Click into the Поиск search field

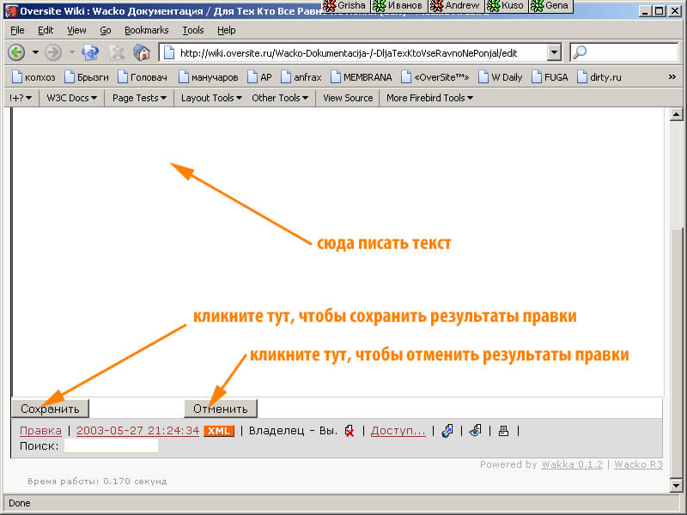pyautogui.click(x=111, y=445)
